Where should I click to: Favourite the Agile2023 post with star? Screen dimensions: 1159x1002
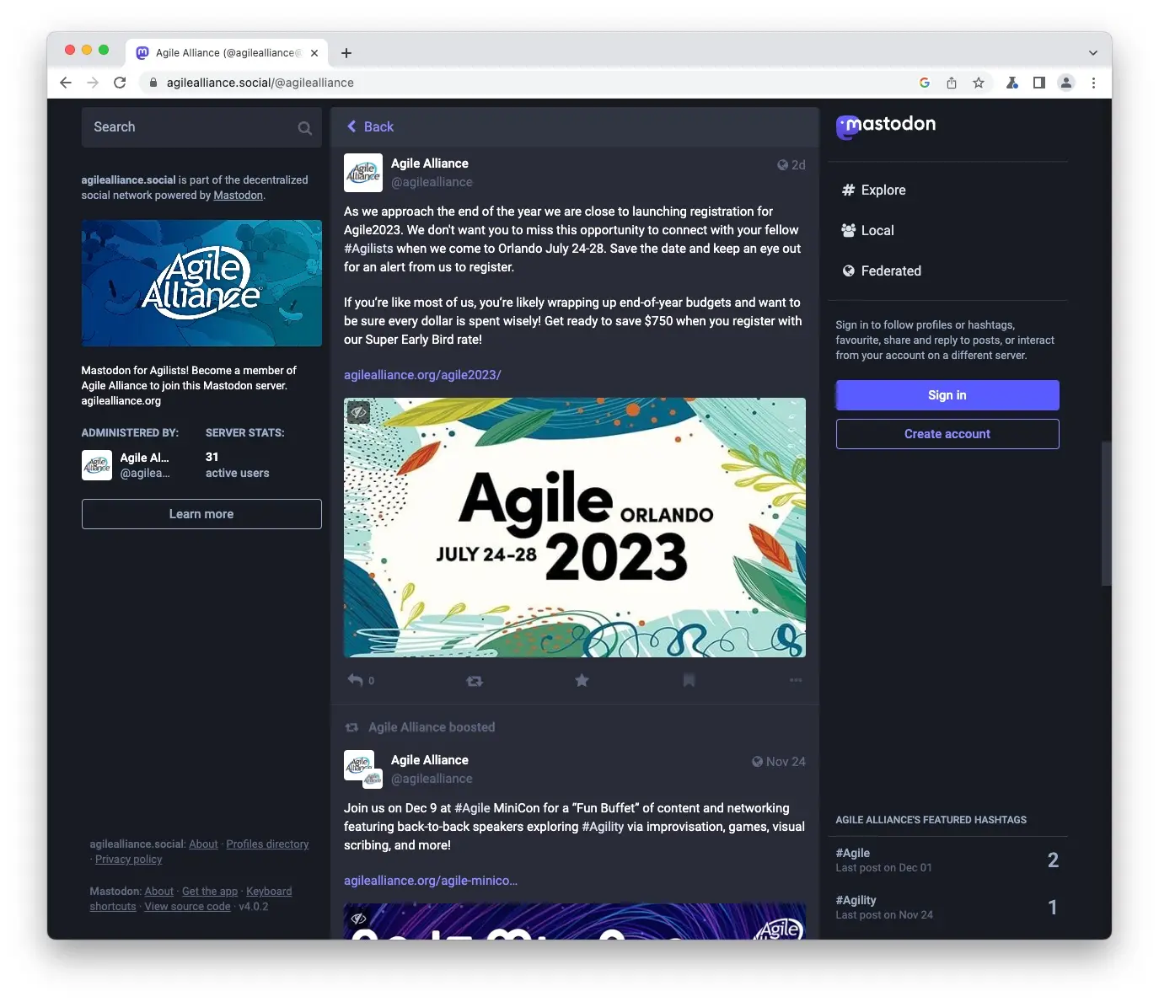coord(582,680)
